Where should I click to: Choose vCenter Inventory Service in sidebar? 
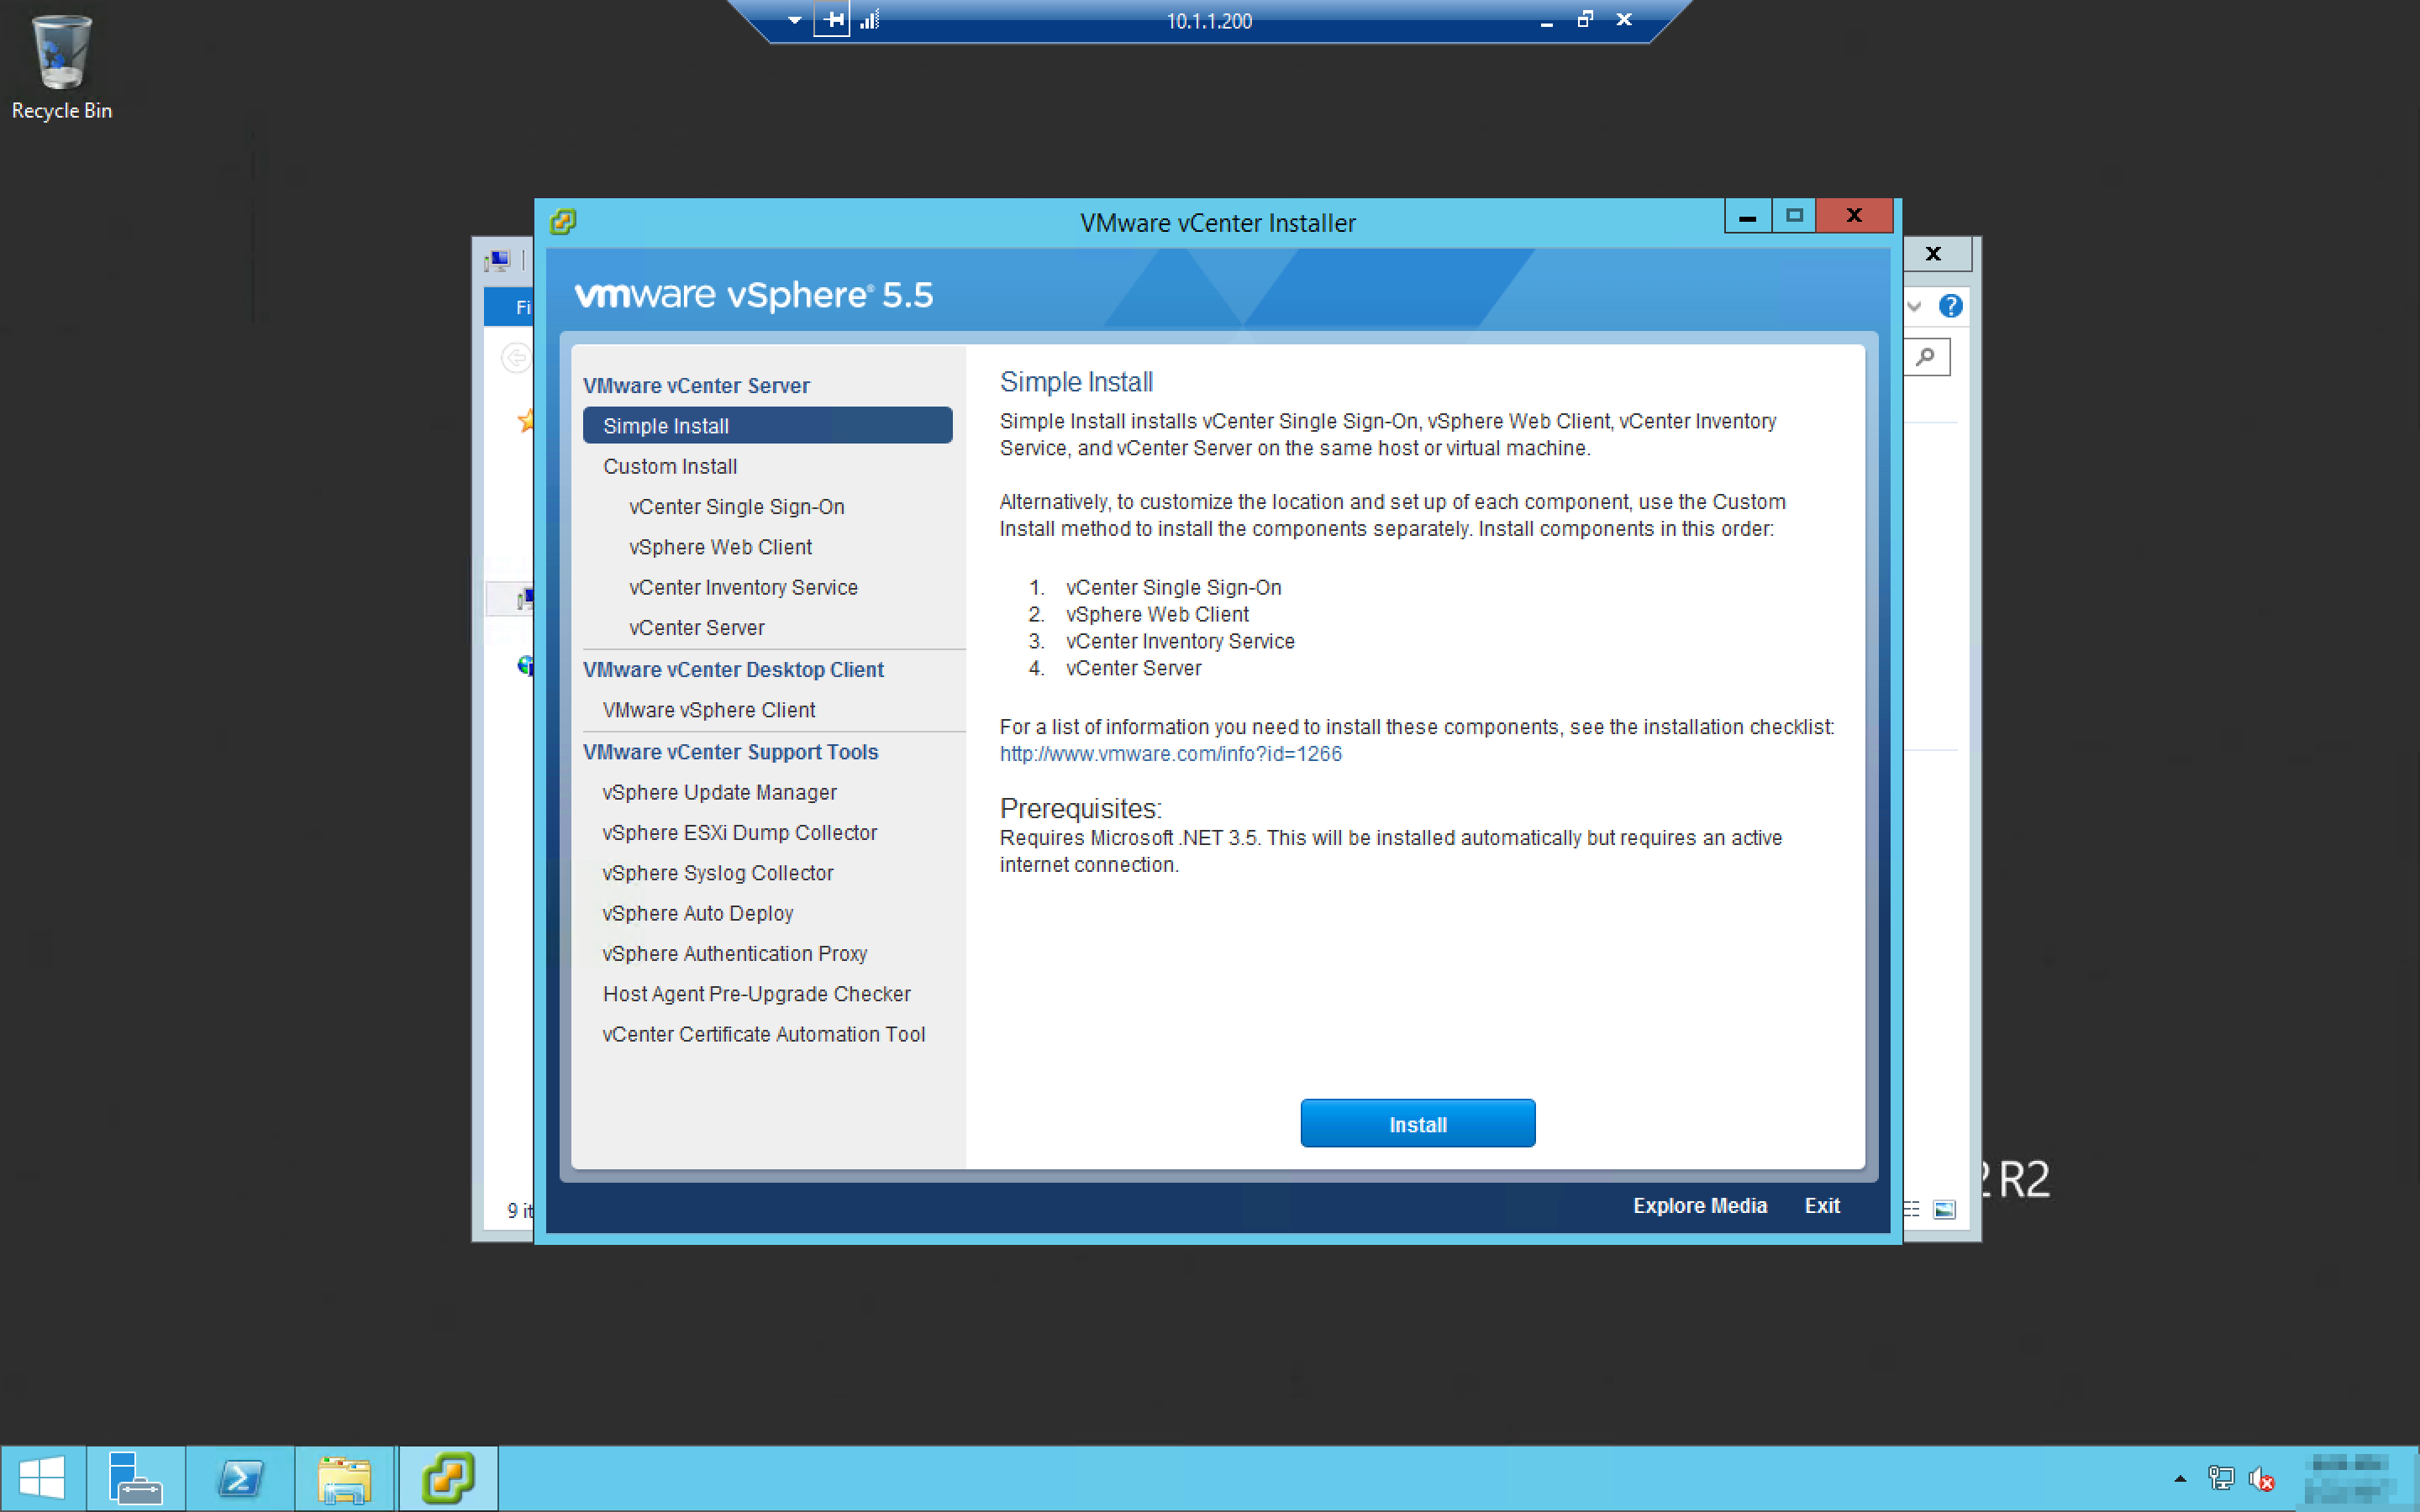743,587
